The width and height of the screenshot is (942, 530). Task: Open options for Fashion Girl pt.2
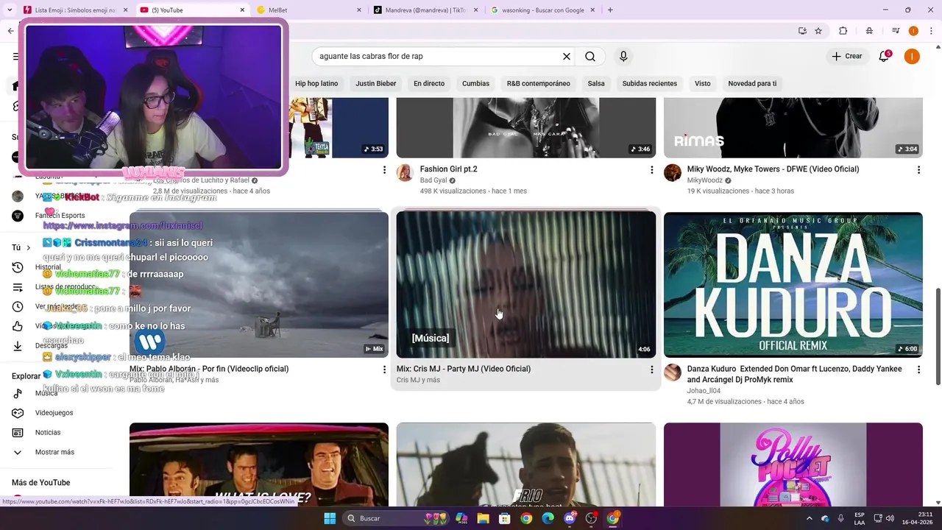[651, 170]
